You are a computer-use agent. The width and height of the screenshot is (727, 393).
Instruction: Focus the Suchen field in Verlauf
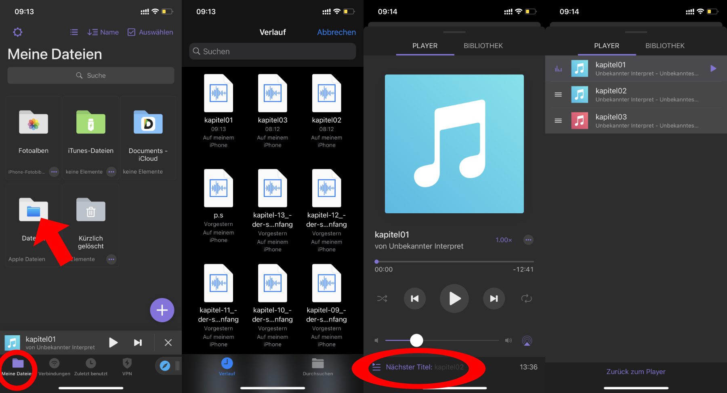coord(273,51)
